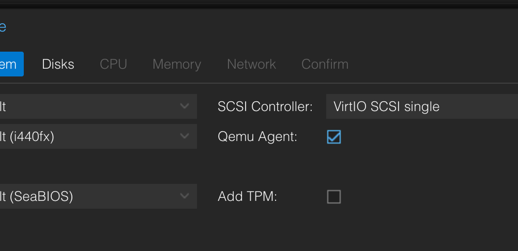
Task: Enable the Add TPM checkbox
Action: point(334,197)
